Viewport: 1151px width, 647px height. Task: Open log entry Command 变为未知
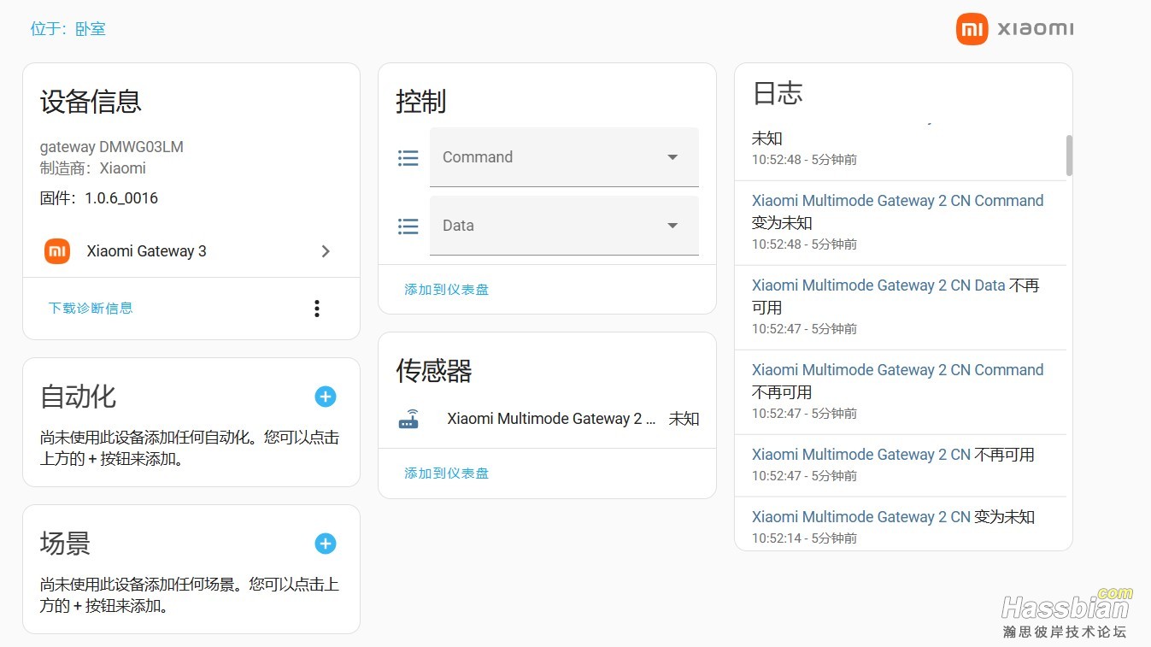click(x=901, y=222)
